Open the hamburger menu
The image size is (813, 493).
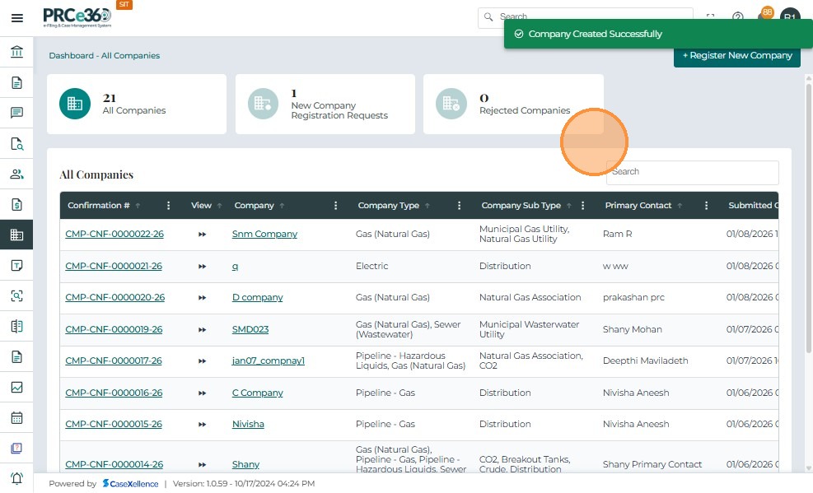(x=16, y=17)
